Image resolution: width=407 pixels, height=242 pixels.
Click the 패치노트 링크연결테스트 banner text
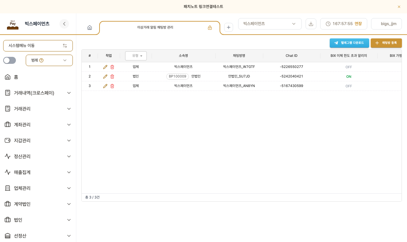[x=203, y=7]
